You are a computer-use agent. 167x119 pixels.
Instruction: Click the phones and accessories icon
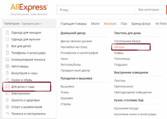(7, 53)
